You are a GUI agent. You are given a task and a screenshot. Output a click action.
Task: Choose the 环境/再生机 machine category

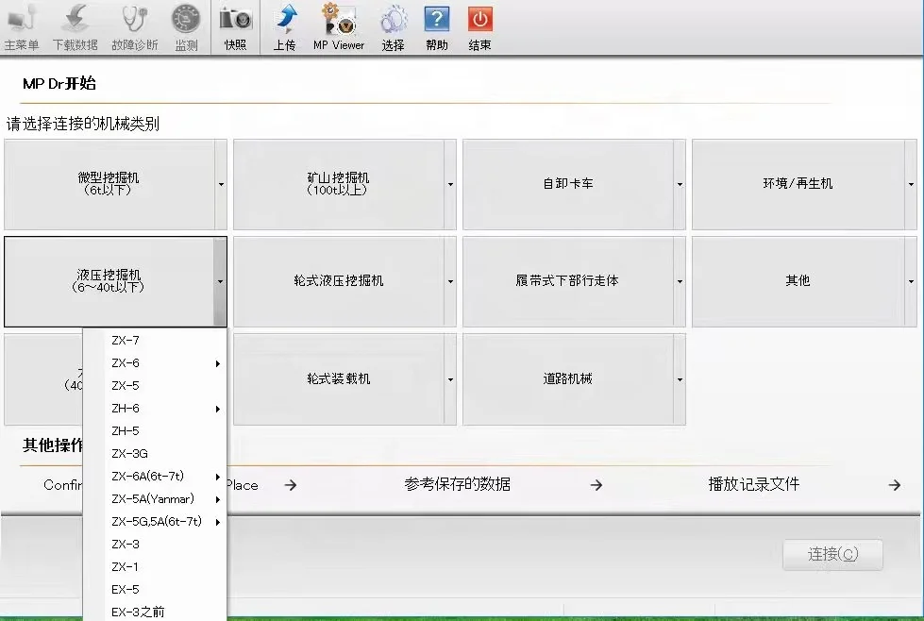click(x=798, y=184)
